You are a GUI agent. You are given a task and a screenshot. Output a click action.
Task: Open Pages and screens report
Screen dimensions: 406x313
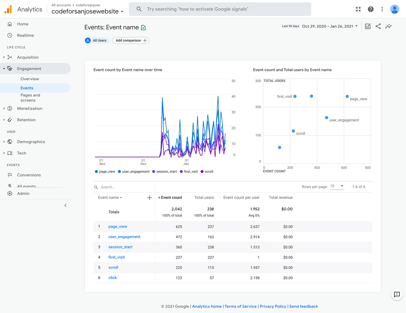(30, 98)
